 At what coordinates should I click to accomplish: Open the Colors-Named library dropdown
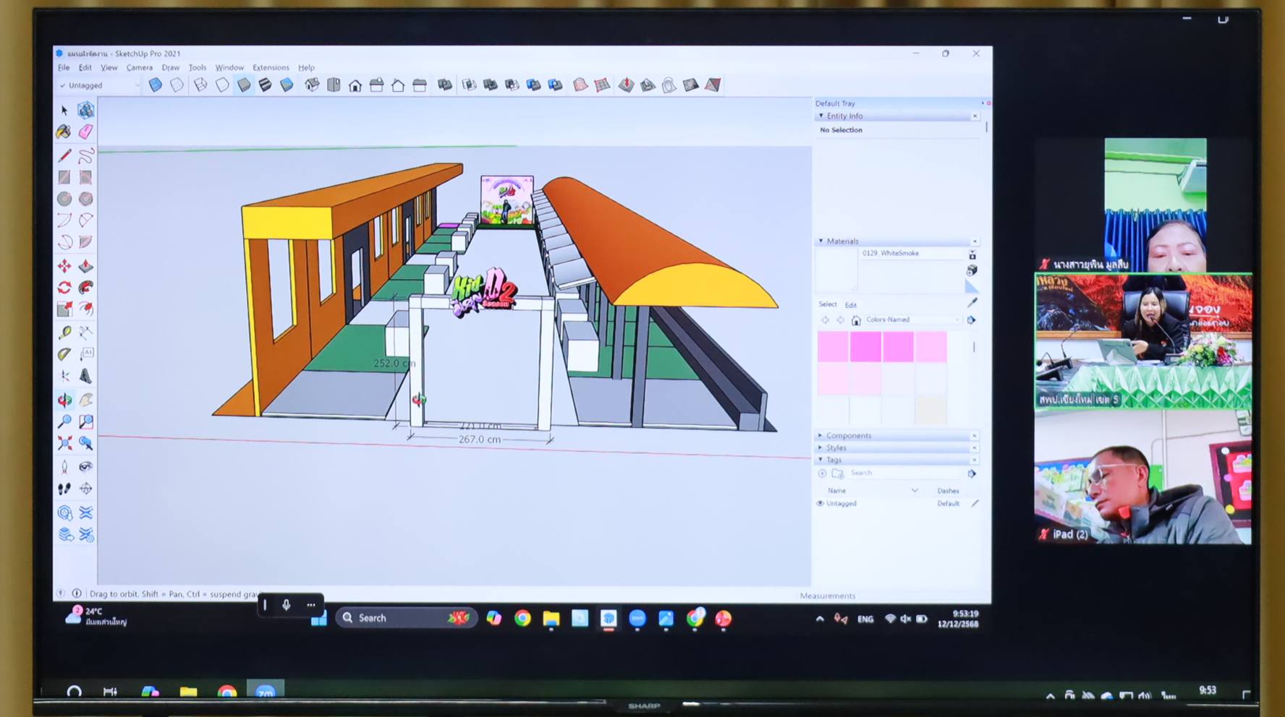pos(912,319)
